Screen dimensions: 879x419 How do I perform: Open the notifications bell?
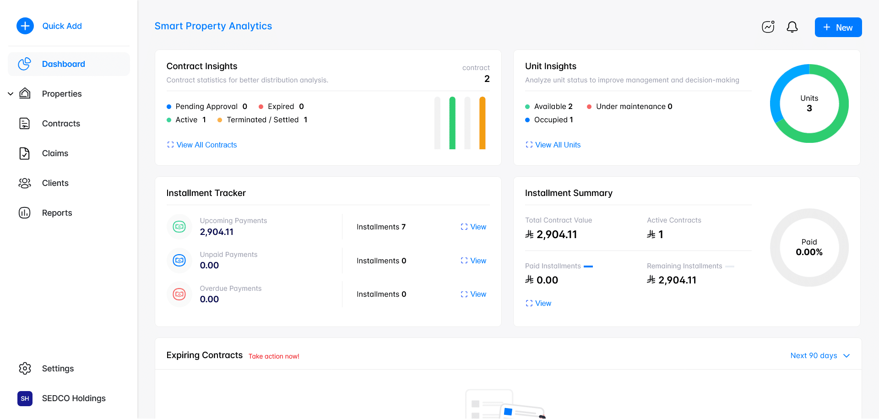792,27
